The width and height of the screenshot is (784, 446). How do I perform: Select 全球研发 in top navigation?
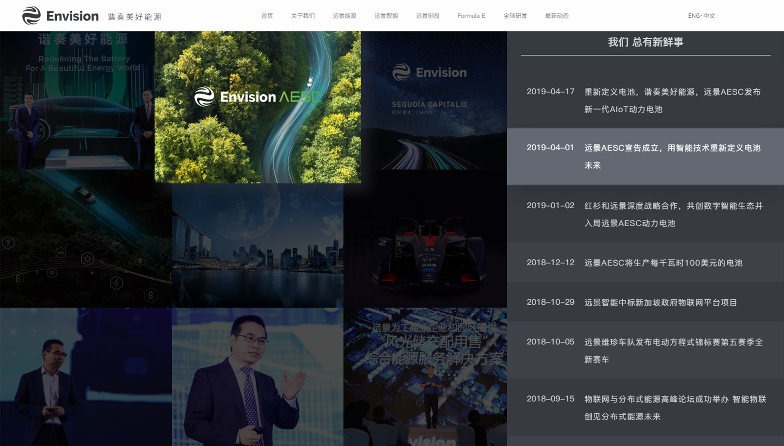pos(515,16)
